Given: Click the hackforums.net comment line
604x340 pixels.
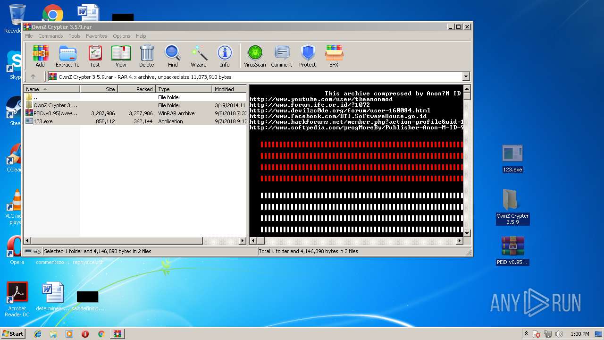Looking at the screenshot, I should (x=356, y=122).
